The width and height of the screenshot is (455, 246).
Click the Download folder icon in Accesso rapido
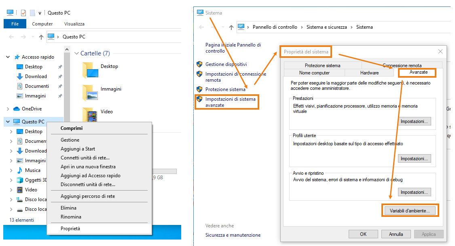click(19, 76)
